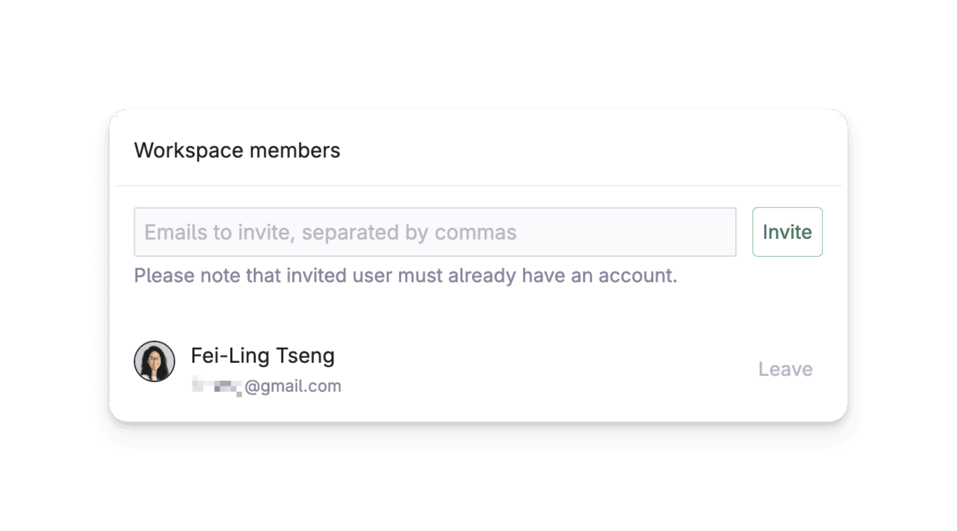Click the Invite button
Image resolution: width=957 pixels, height=531 pixels.
click(787, 232)
